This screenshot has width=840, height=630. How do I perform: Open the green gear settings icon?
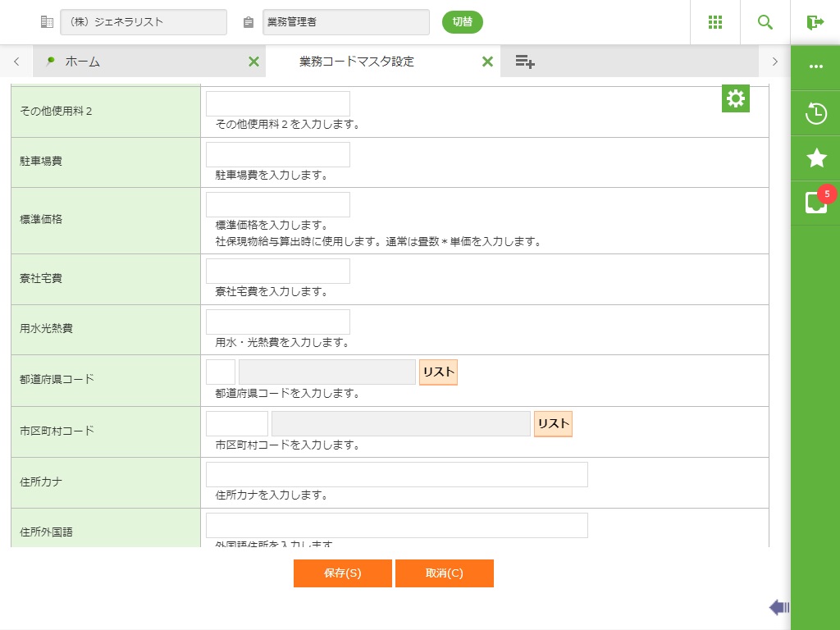(736, 98)
